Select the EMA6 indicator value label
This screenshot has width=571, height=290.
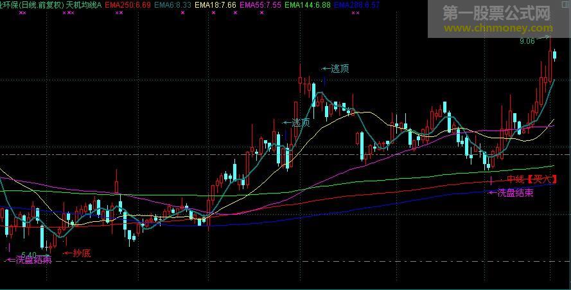[x=173, y=5]
